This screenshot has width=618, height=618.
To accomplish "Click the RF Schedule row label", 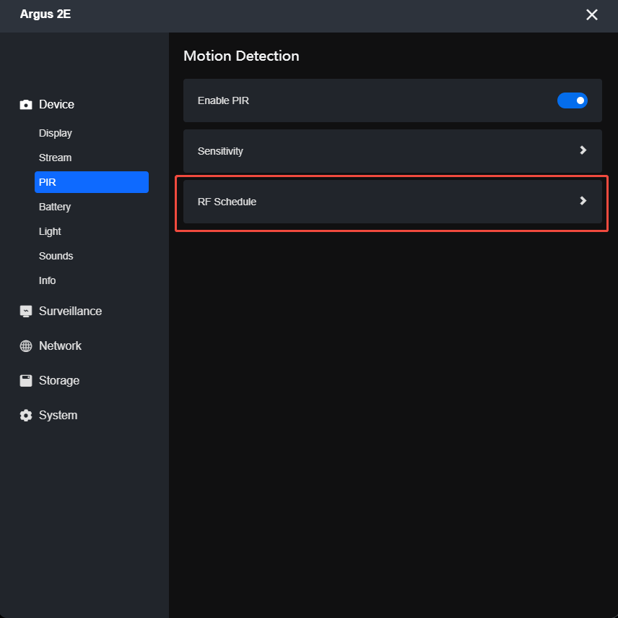I will coord(227,202).
